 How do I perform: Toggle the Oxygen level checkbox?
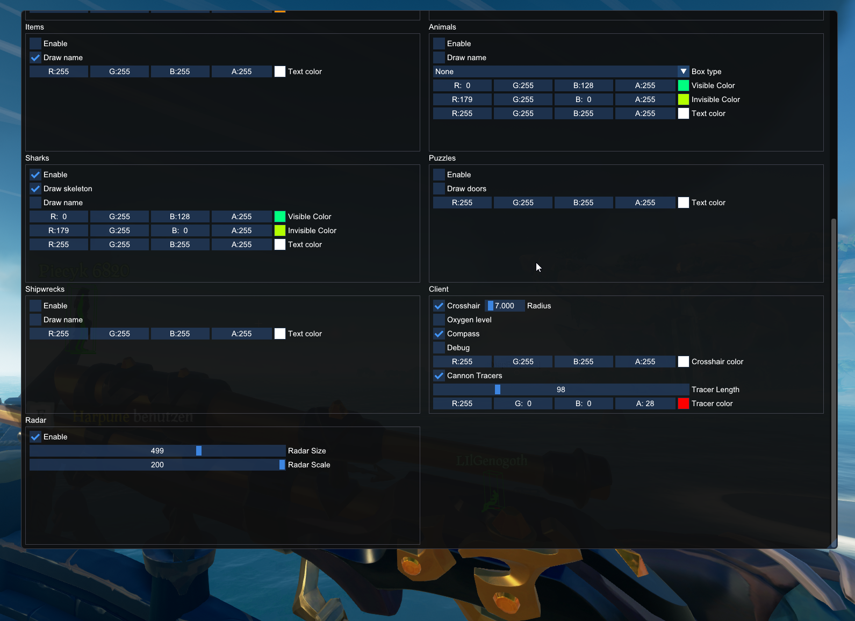click(439, 320)
